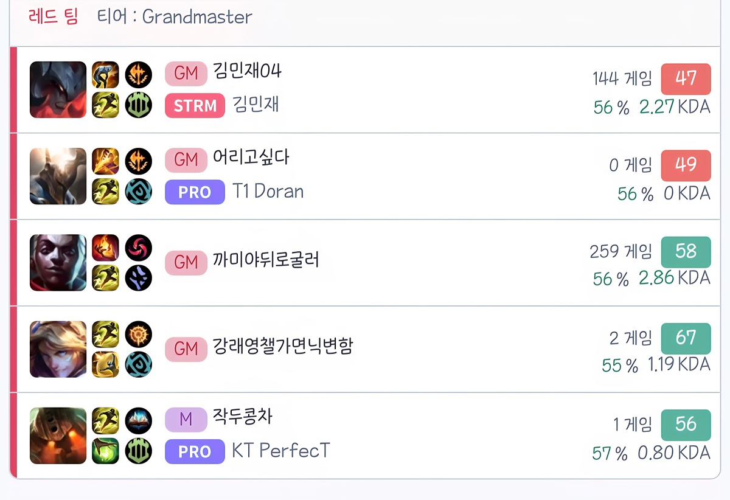Image resolution: width=730 pixels, height=500 pixels.
Task: Click the Barrier spell icon for 강래영챌가면닉변함
Action: (105, 364)
